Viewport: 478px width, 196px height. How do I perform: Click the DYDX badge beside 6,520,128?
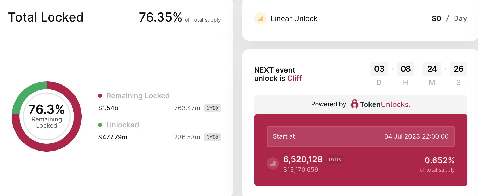[335, 159]
